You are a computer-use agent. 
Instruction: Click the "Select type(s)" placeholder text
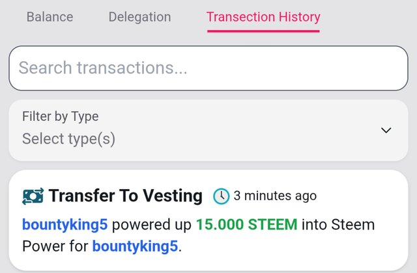click(x=68, y=139)
